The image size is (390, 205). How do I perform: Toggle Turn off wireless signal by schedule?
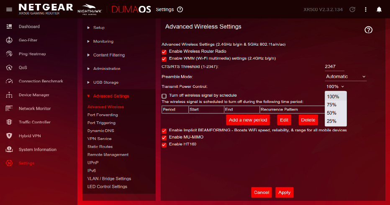[x=164, y=96]
